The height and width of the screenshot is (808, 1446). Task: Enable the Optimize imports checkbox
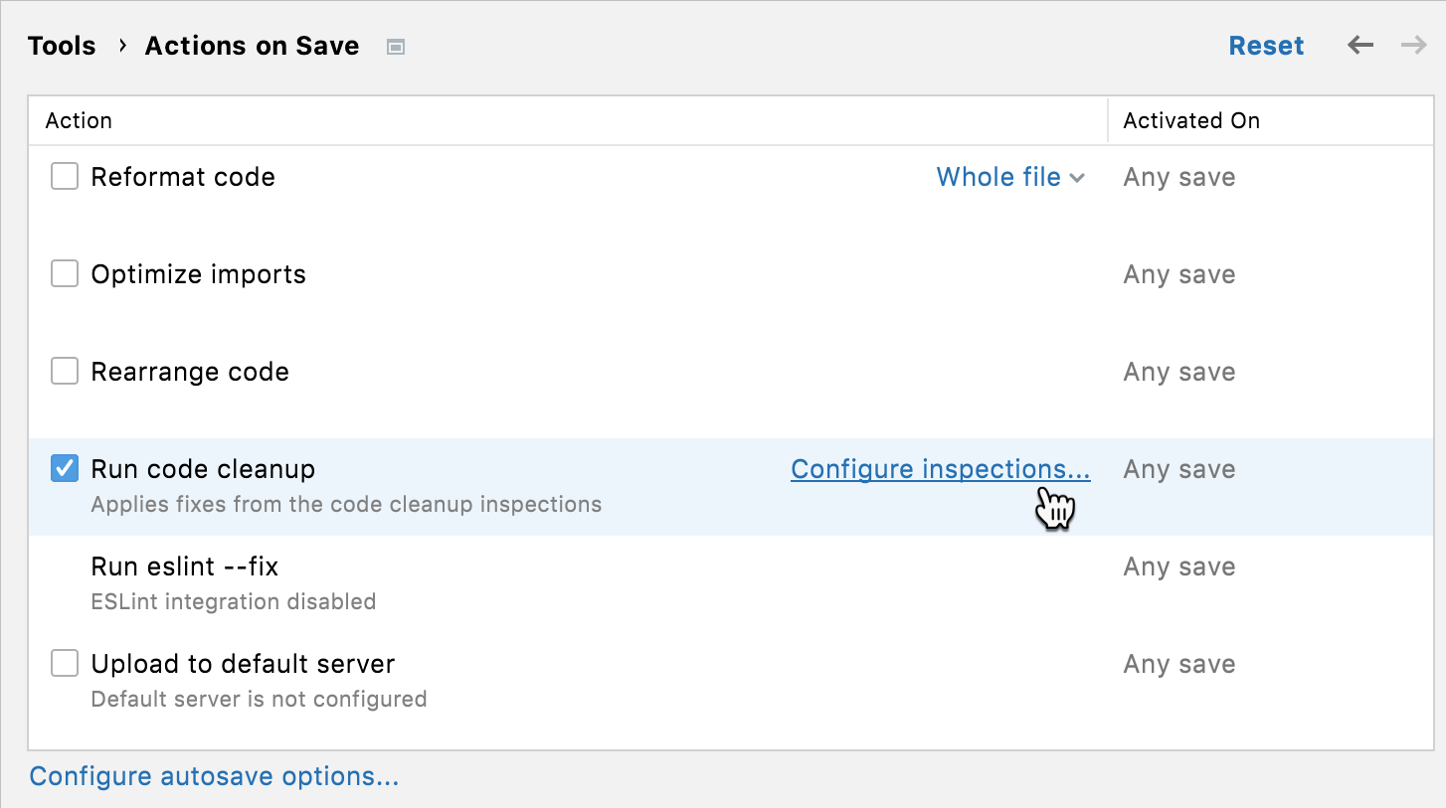65,274
